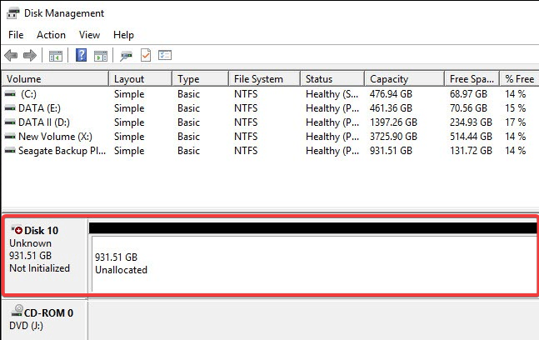Click the 15 % free cell
This screenshot has height=340, width=539.
click(x=516, y=108)
